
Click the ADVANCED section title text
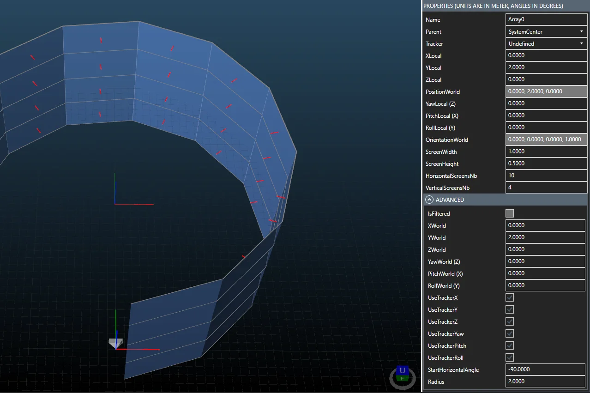[x=450, y=200]
